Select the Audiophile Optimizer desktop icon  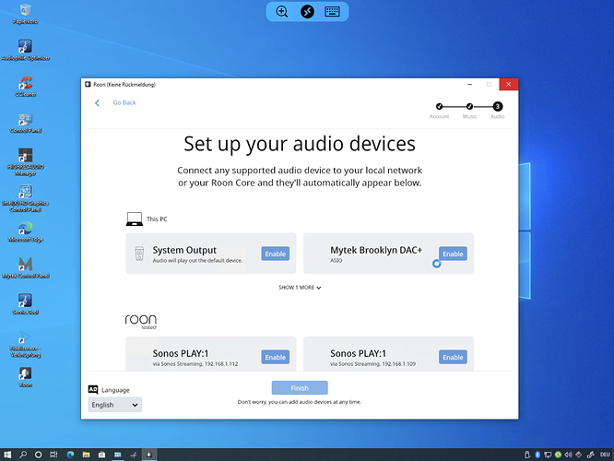tap(25, 50)
